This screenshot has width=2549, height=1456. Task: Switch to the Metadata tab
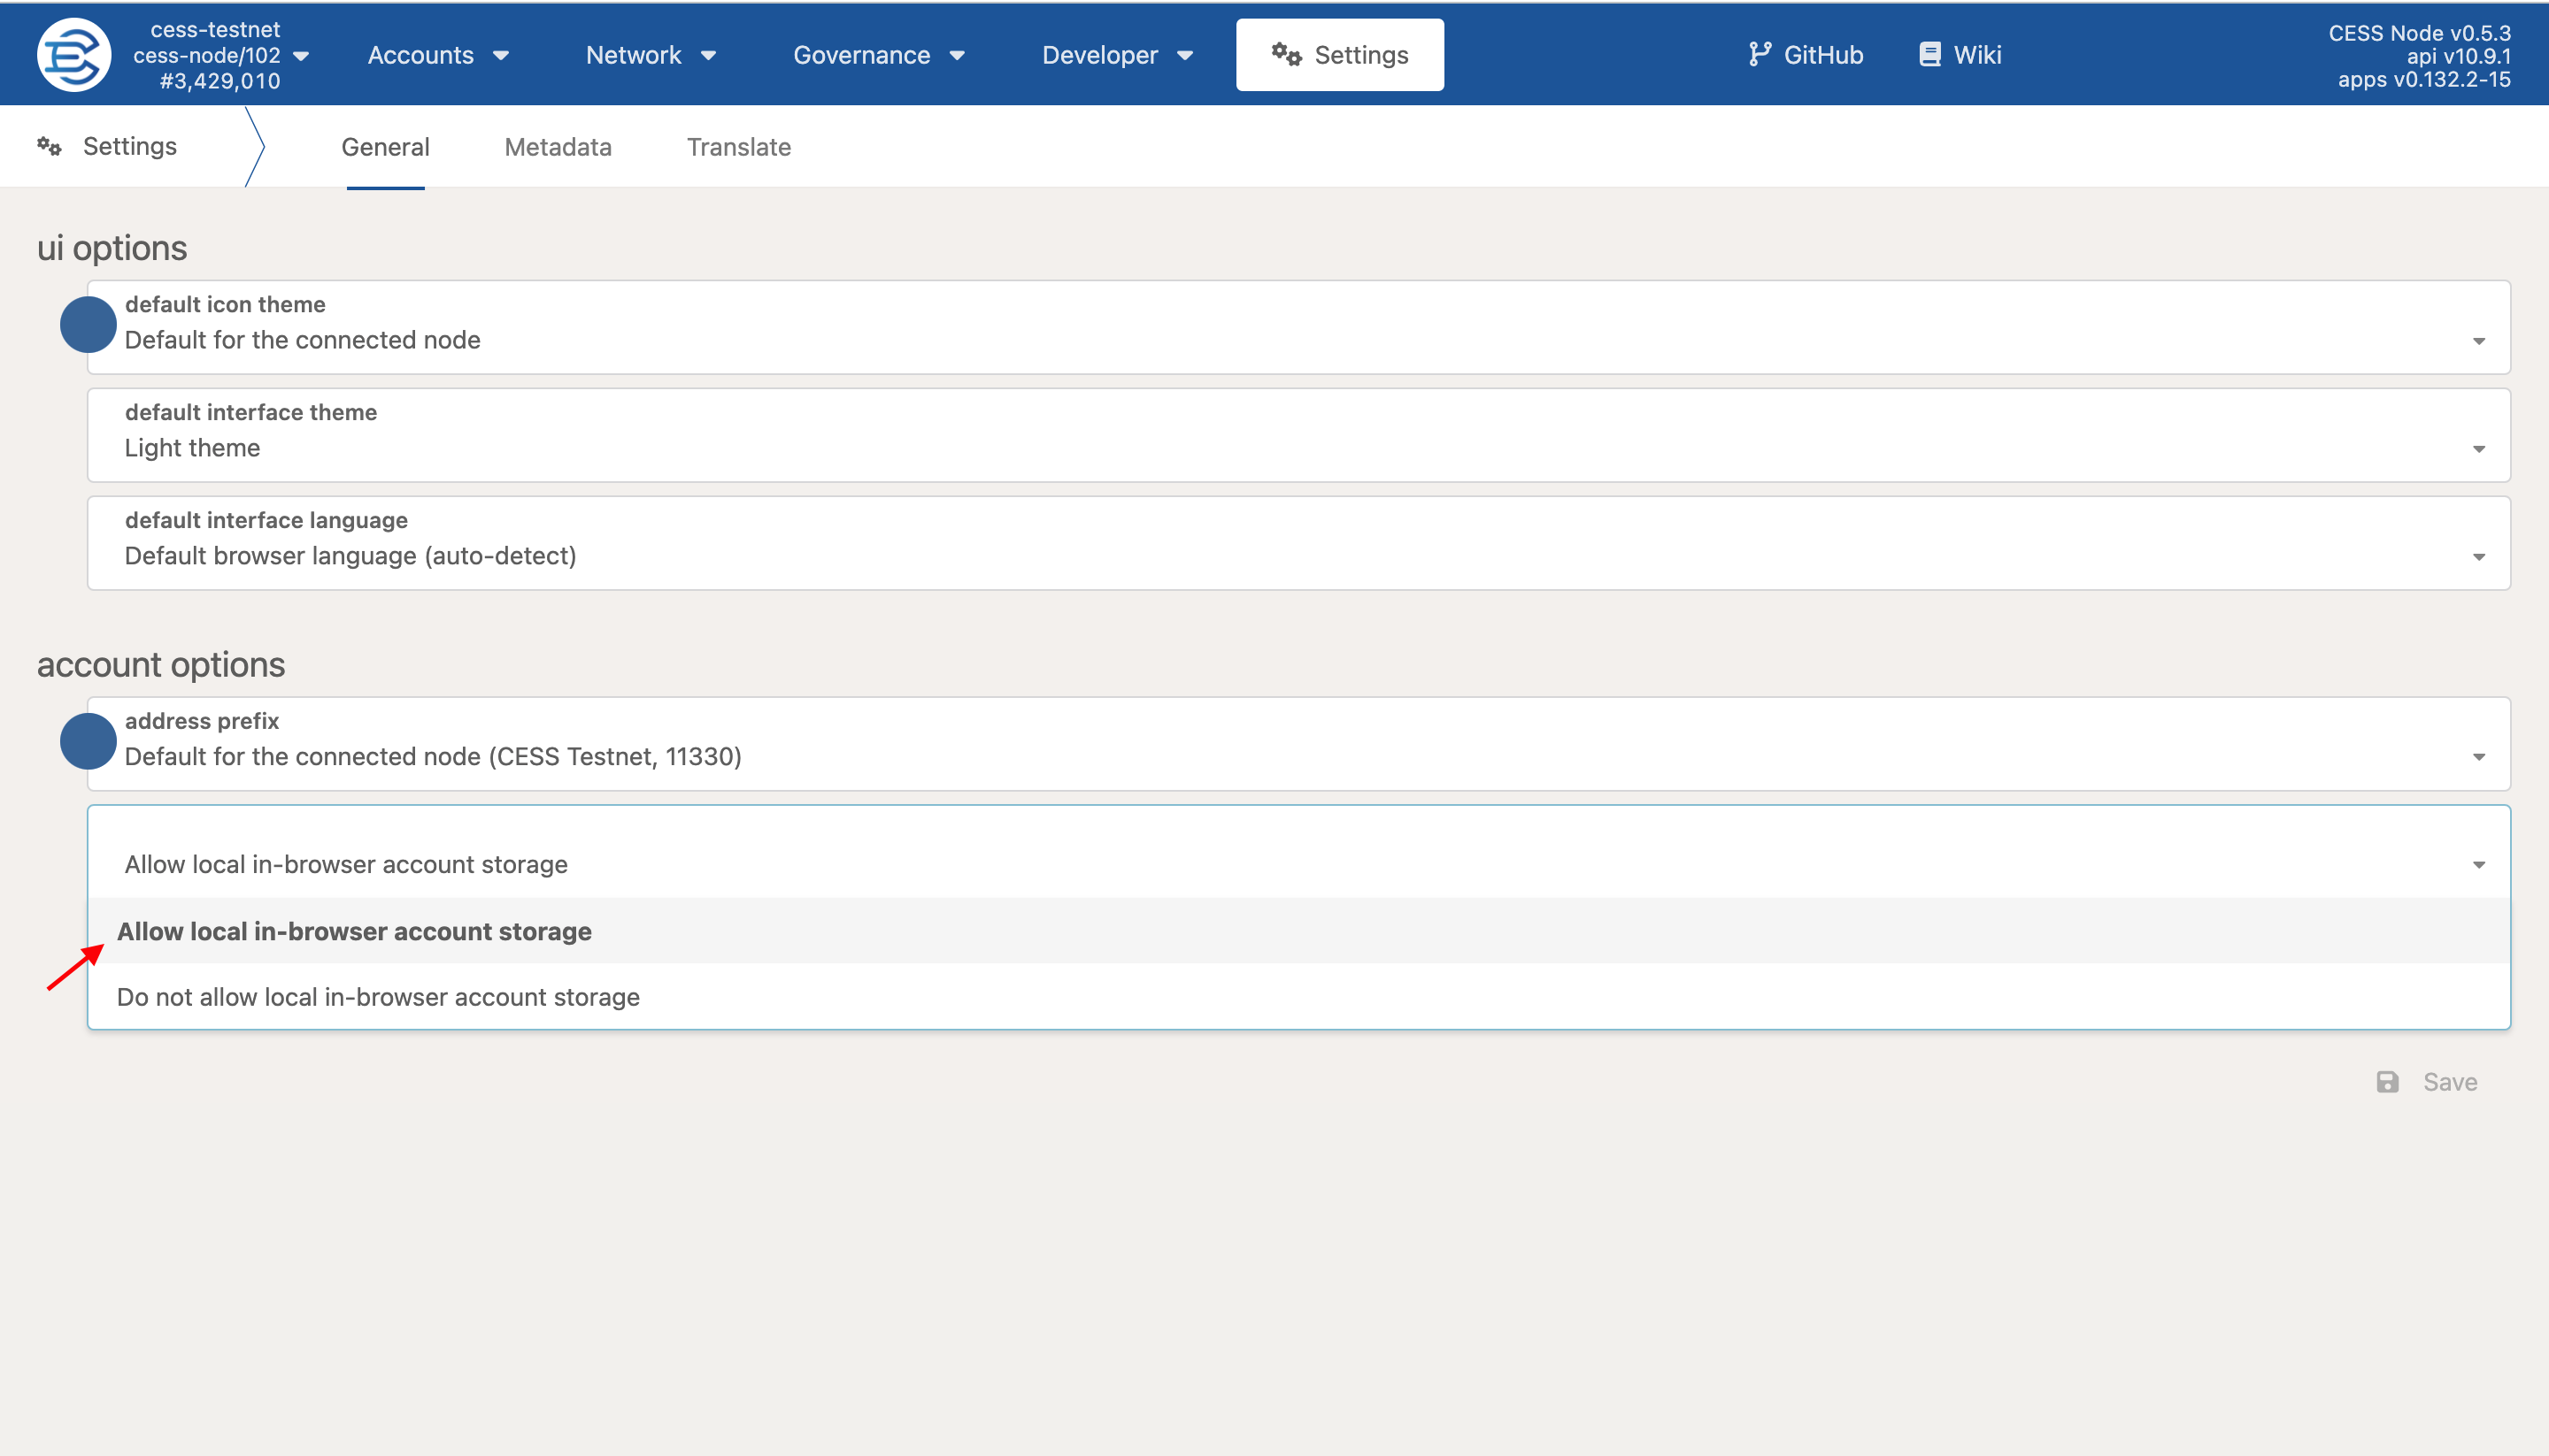[558, 147]
